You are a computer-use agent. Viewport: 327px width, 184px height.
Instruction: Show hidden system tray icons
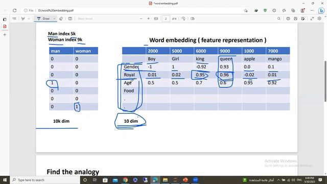click(278, 180)
